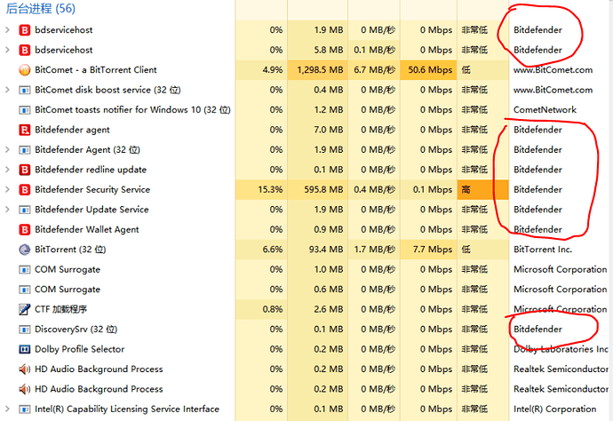Click the Bitdefender Agent (32 位) process icon
613x421 pixels.
click(24, 150)
